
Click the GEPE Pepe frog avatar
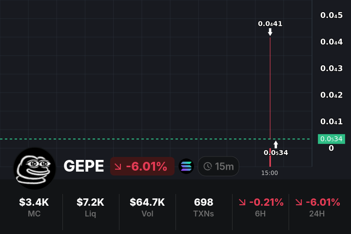34,168
